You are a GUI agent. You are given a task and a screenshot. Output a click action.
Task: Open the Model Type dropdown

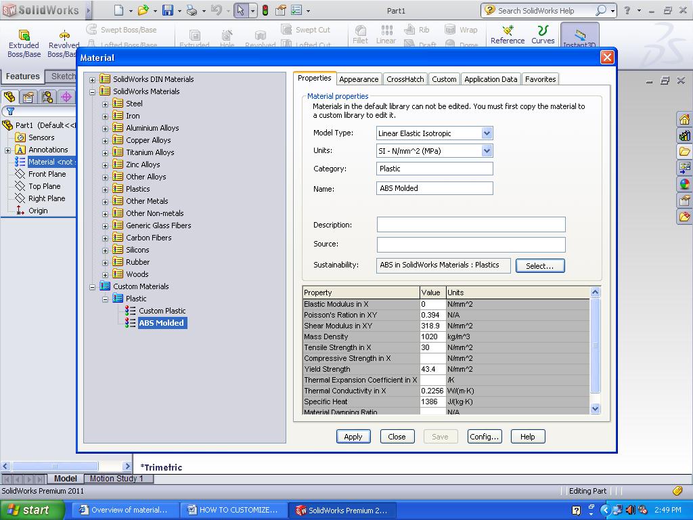click(x=487, y=133)
